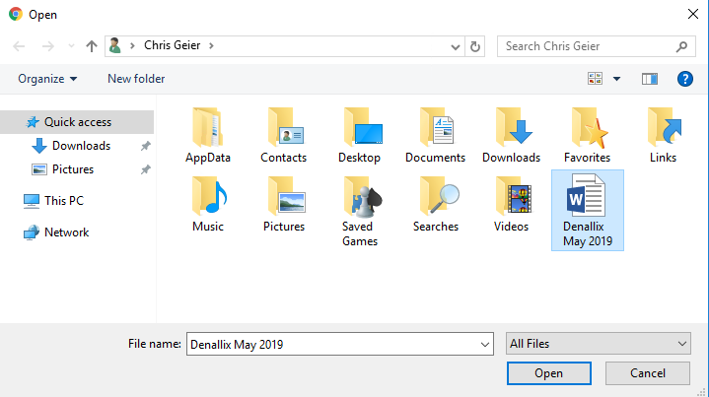This screenshot has height=397, width=709.
Task: Click the Open button
Action: (x=549, y=373)
